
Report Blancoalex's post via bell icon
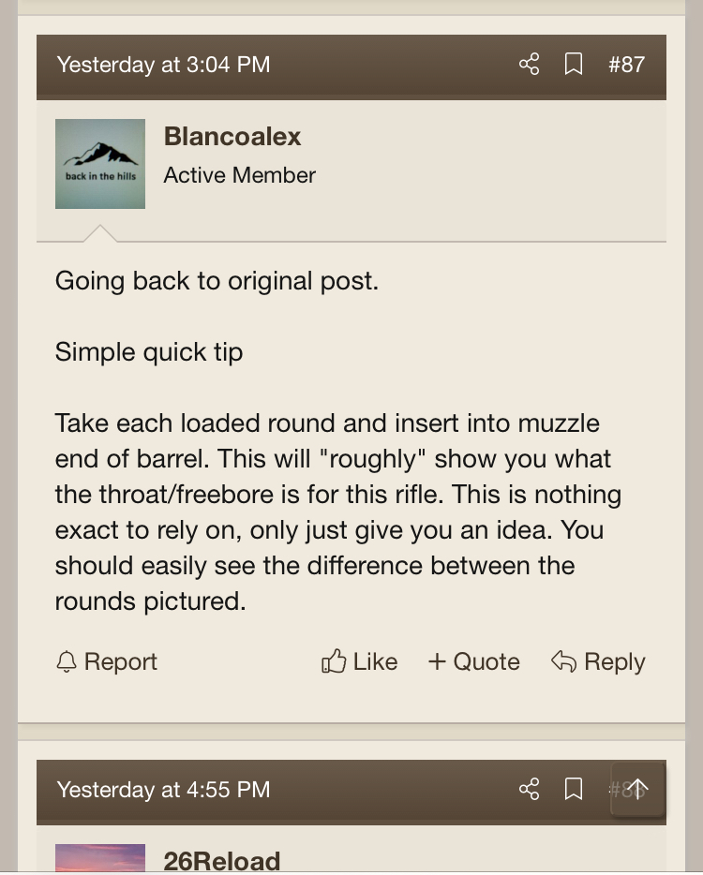tap(107, 662)
